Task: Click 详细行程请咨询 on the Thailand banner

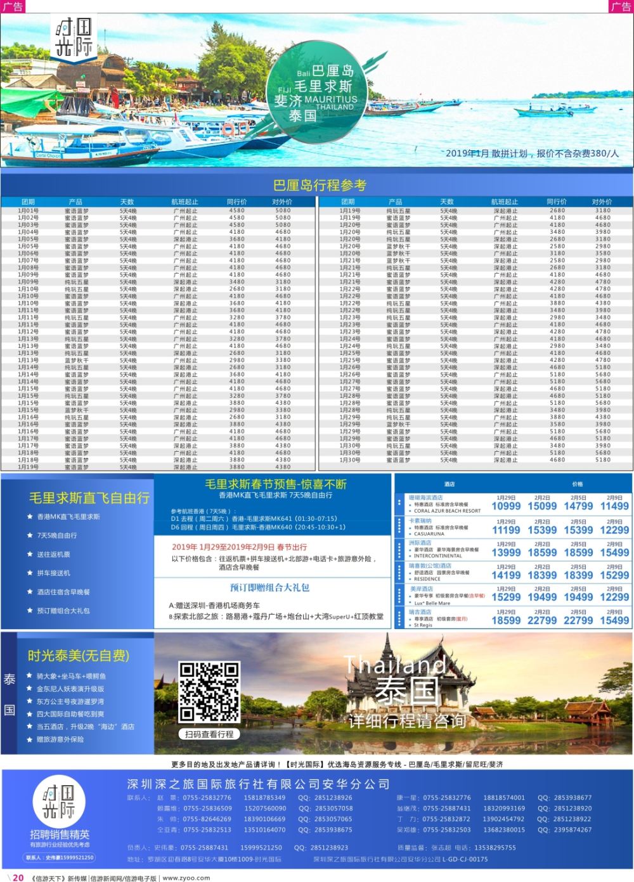Action: [x=407, y=720]
